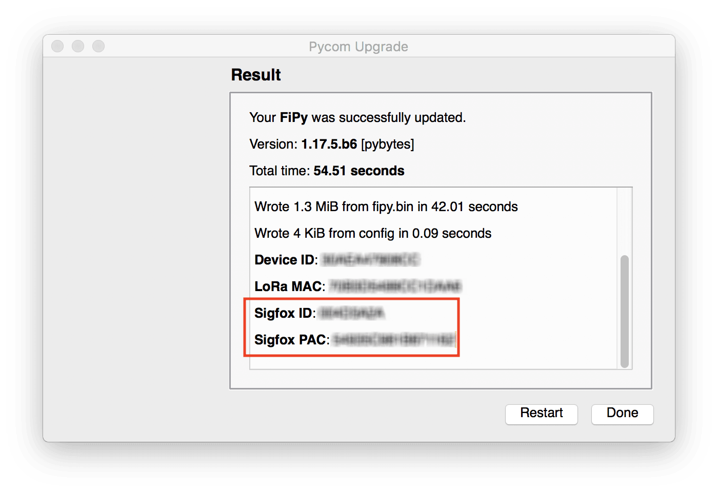Screen dimensions: 718x493
Task: Click the Device ID label
Action: tap(285, 260)
